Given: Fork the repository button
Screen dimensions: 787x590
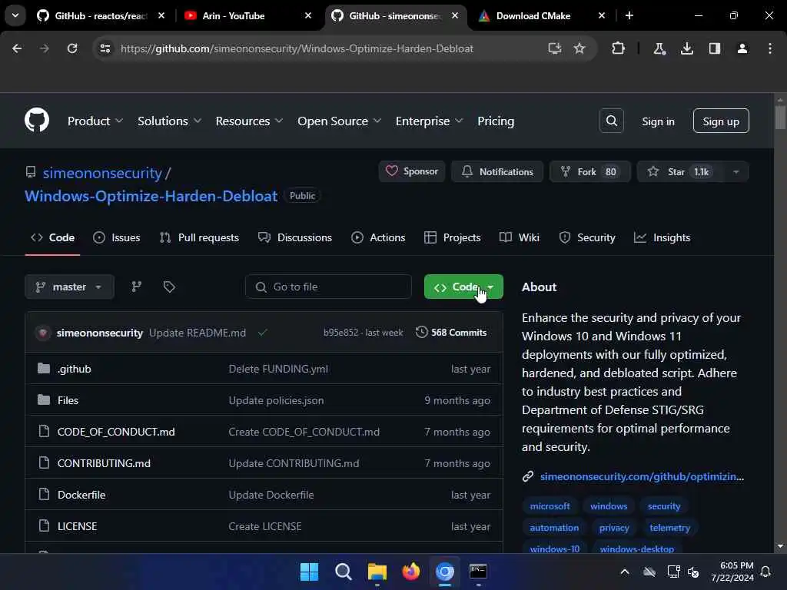Looking at the screenshot, I should pos(589,171).
